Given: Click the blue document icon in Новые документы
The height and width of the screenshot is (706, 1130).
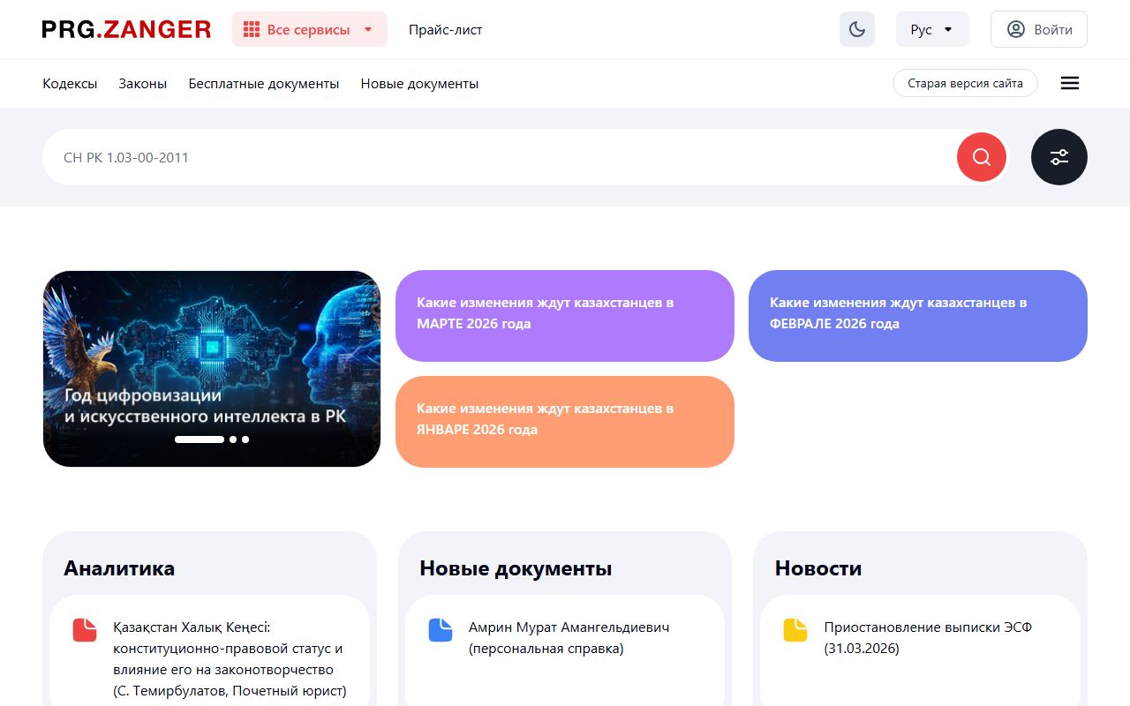Looking at the screenshot, I should click(x=441, y=629).
